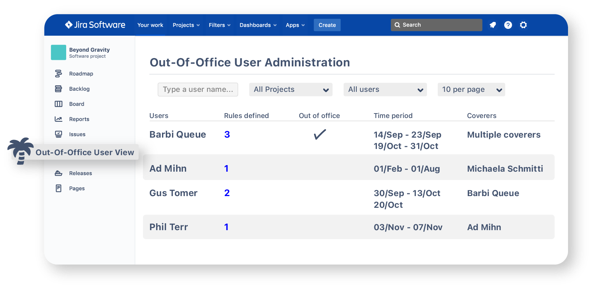This screenshot has width=598, height=290.
Task: Click the palm tree Out-Of-Office icon
Action: click(21, 151)
